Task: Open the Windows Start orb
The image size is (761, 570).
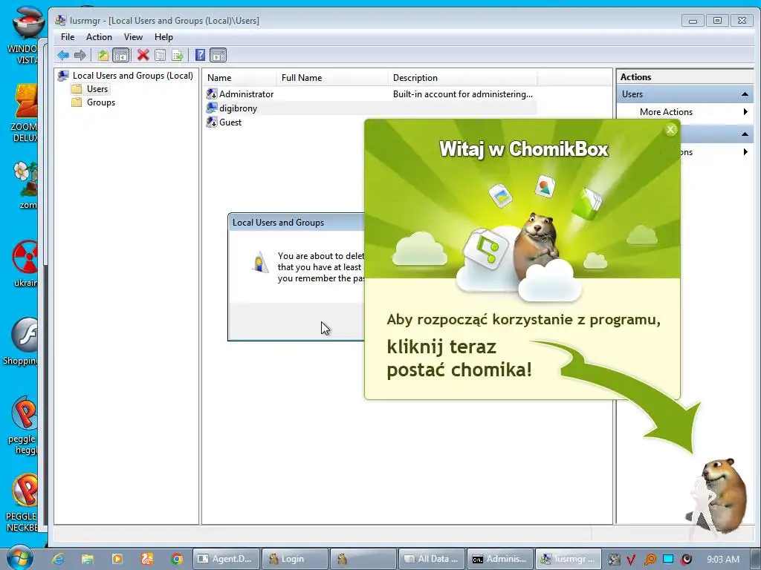Action: (x=20, y=558)
